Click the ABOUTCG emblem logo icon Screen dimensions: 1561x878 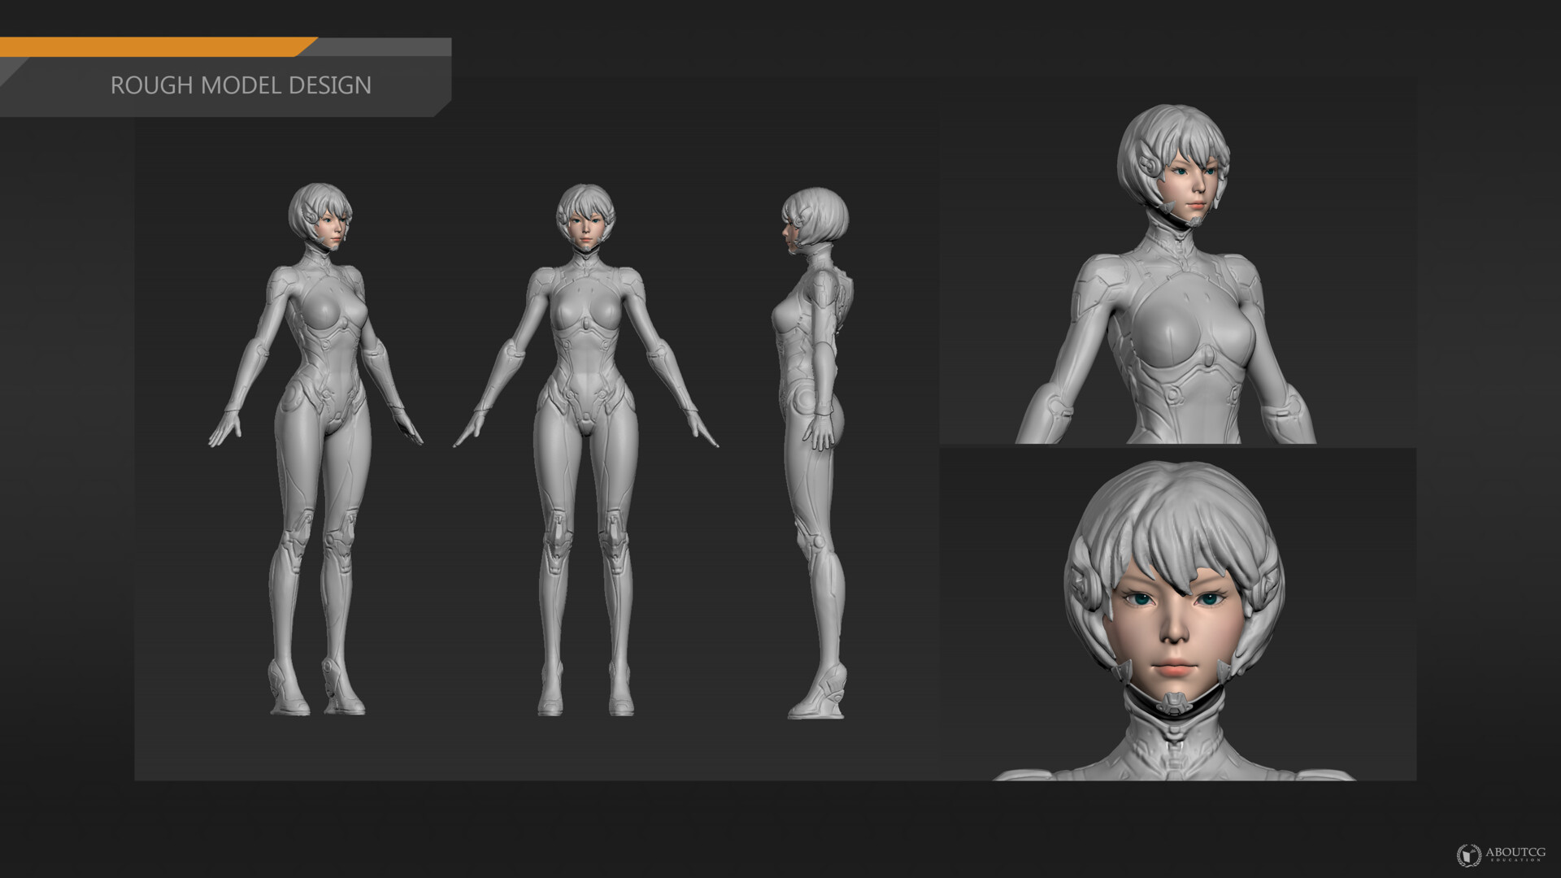[x=1468, y=854]
